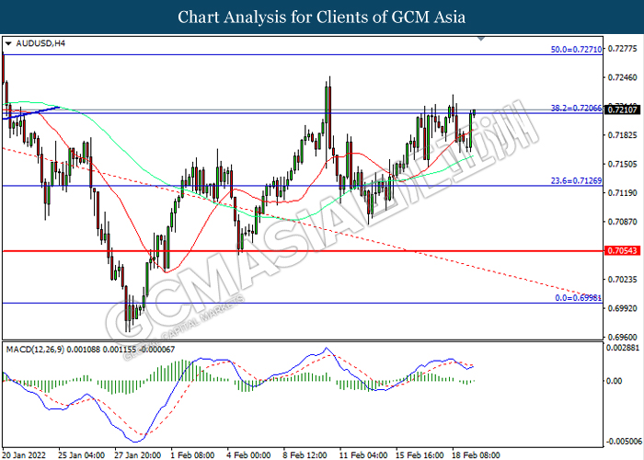Screen dimensions: 644x460
Task: Click the red support price tag 0.70543
Action: pyautogui.click(x=622, y=250)
